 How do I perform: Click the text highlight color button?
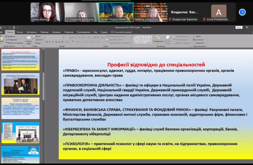tap(73, 42)
